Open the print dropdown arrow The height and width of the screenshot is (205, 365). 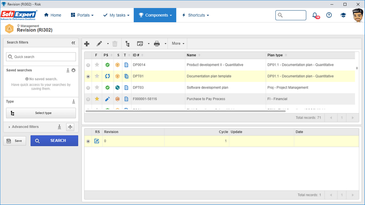pyautogui.click(x=165, y=43)
